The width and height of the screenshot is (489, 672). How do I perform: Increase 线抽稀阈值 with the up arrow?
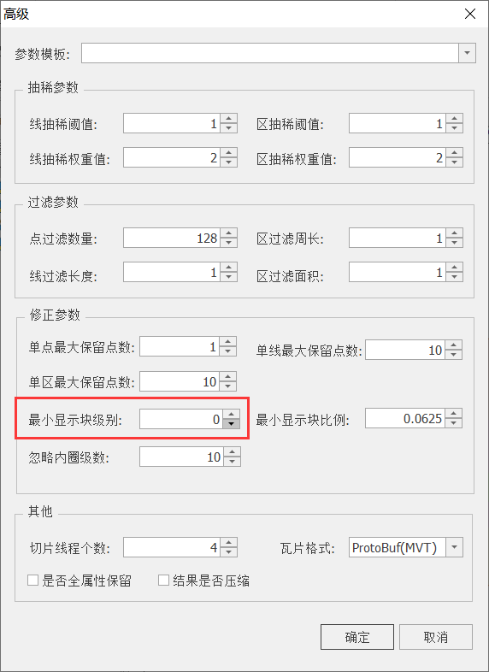229,119
